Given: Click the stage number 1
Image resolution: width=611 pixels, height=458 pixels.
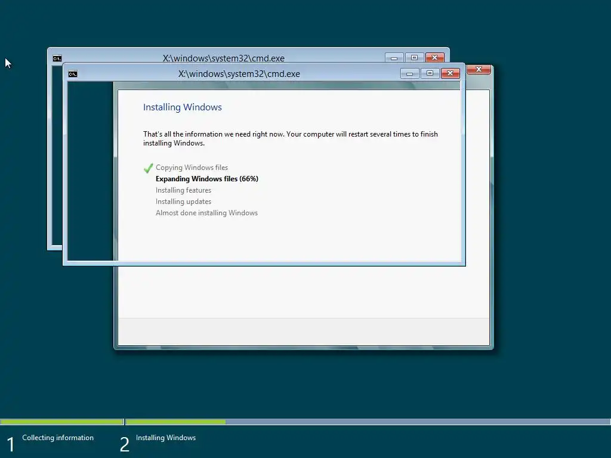Looking at the screenshot, I should [11, 444].
